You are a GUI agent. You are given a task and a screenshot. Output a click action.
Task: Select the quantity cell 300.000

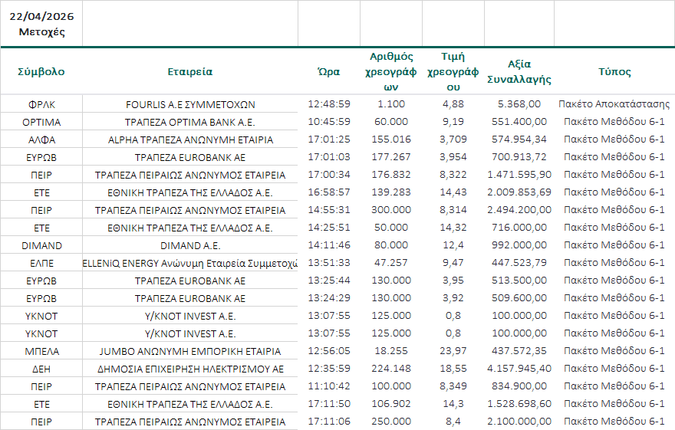(x=391, y=210)
